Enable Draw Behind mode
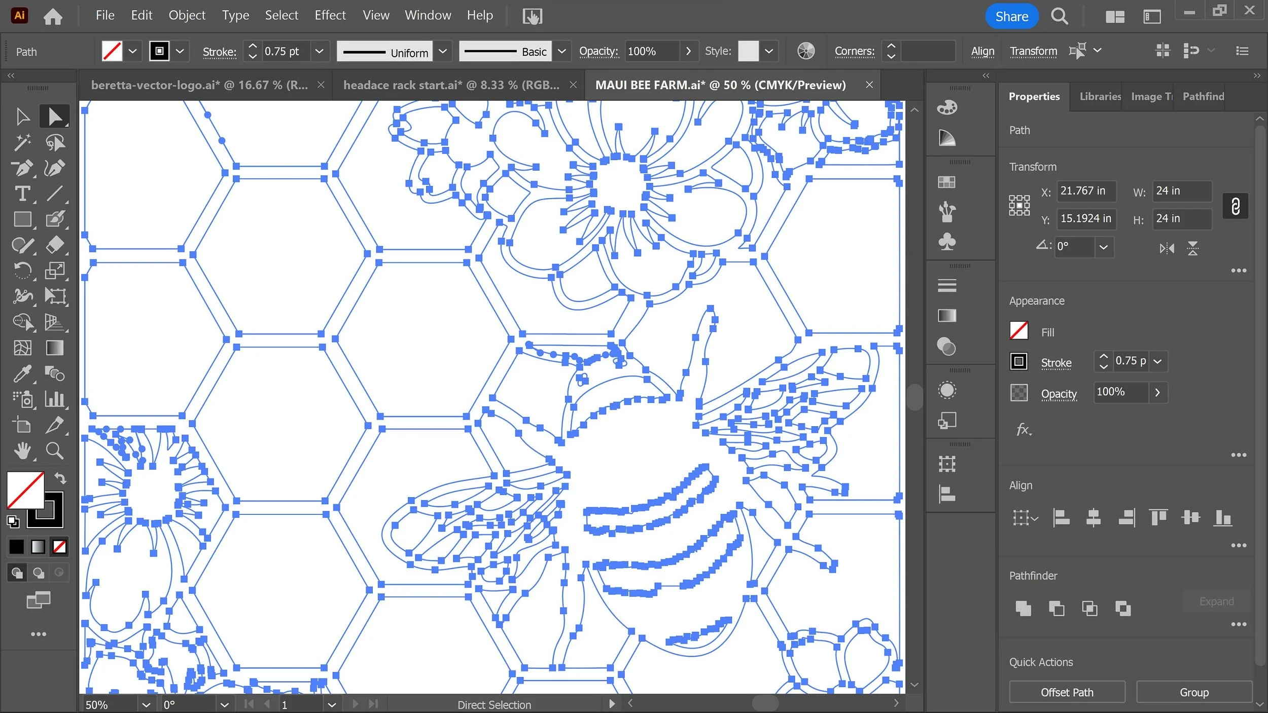Viewport: 1268px width, 713px height. pos(38,573)
